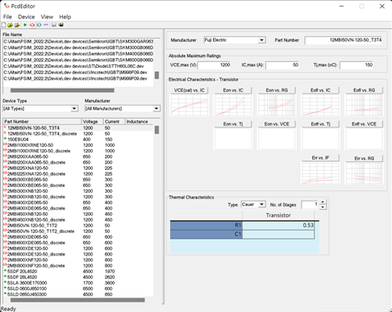
Task: Open the File menu
Action: (7, 17)
